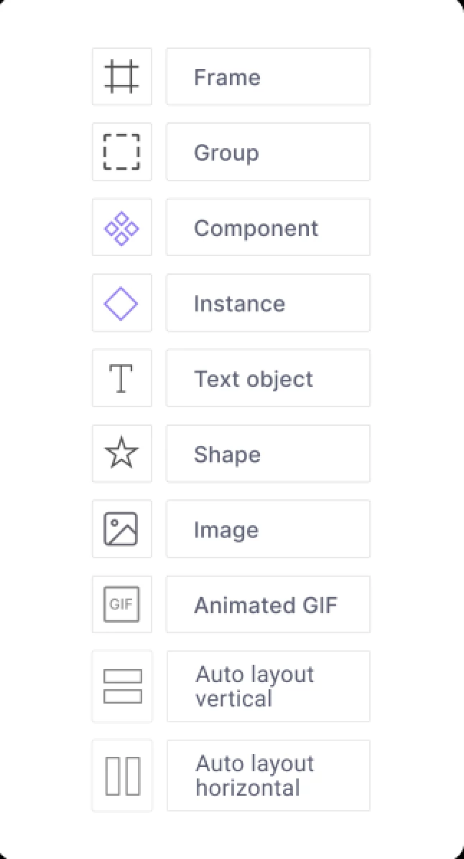Choose the Shape star icon
The image size is (464, 859).
[121, 453]
